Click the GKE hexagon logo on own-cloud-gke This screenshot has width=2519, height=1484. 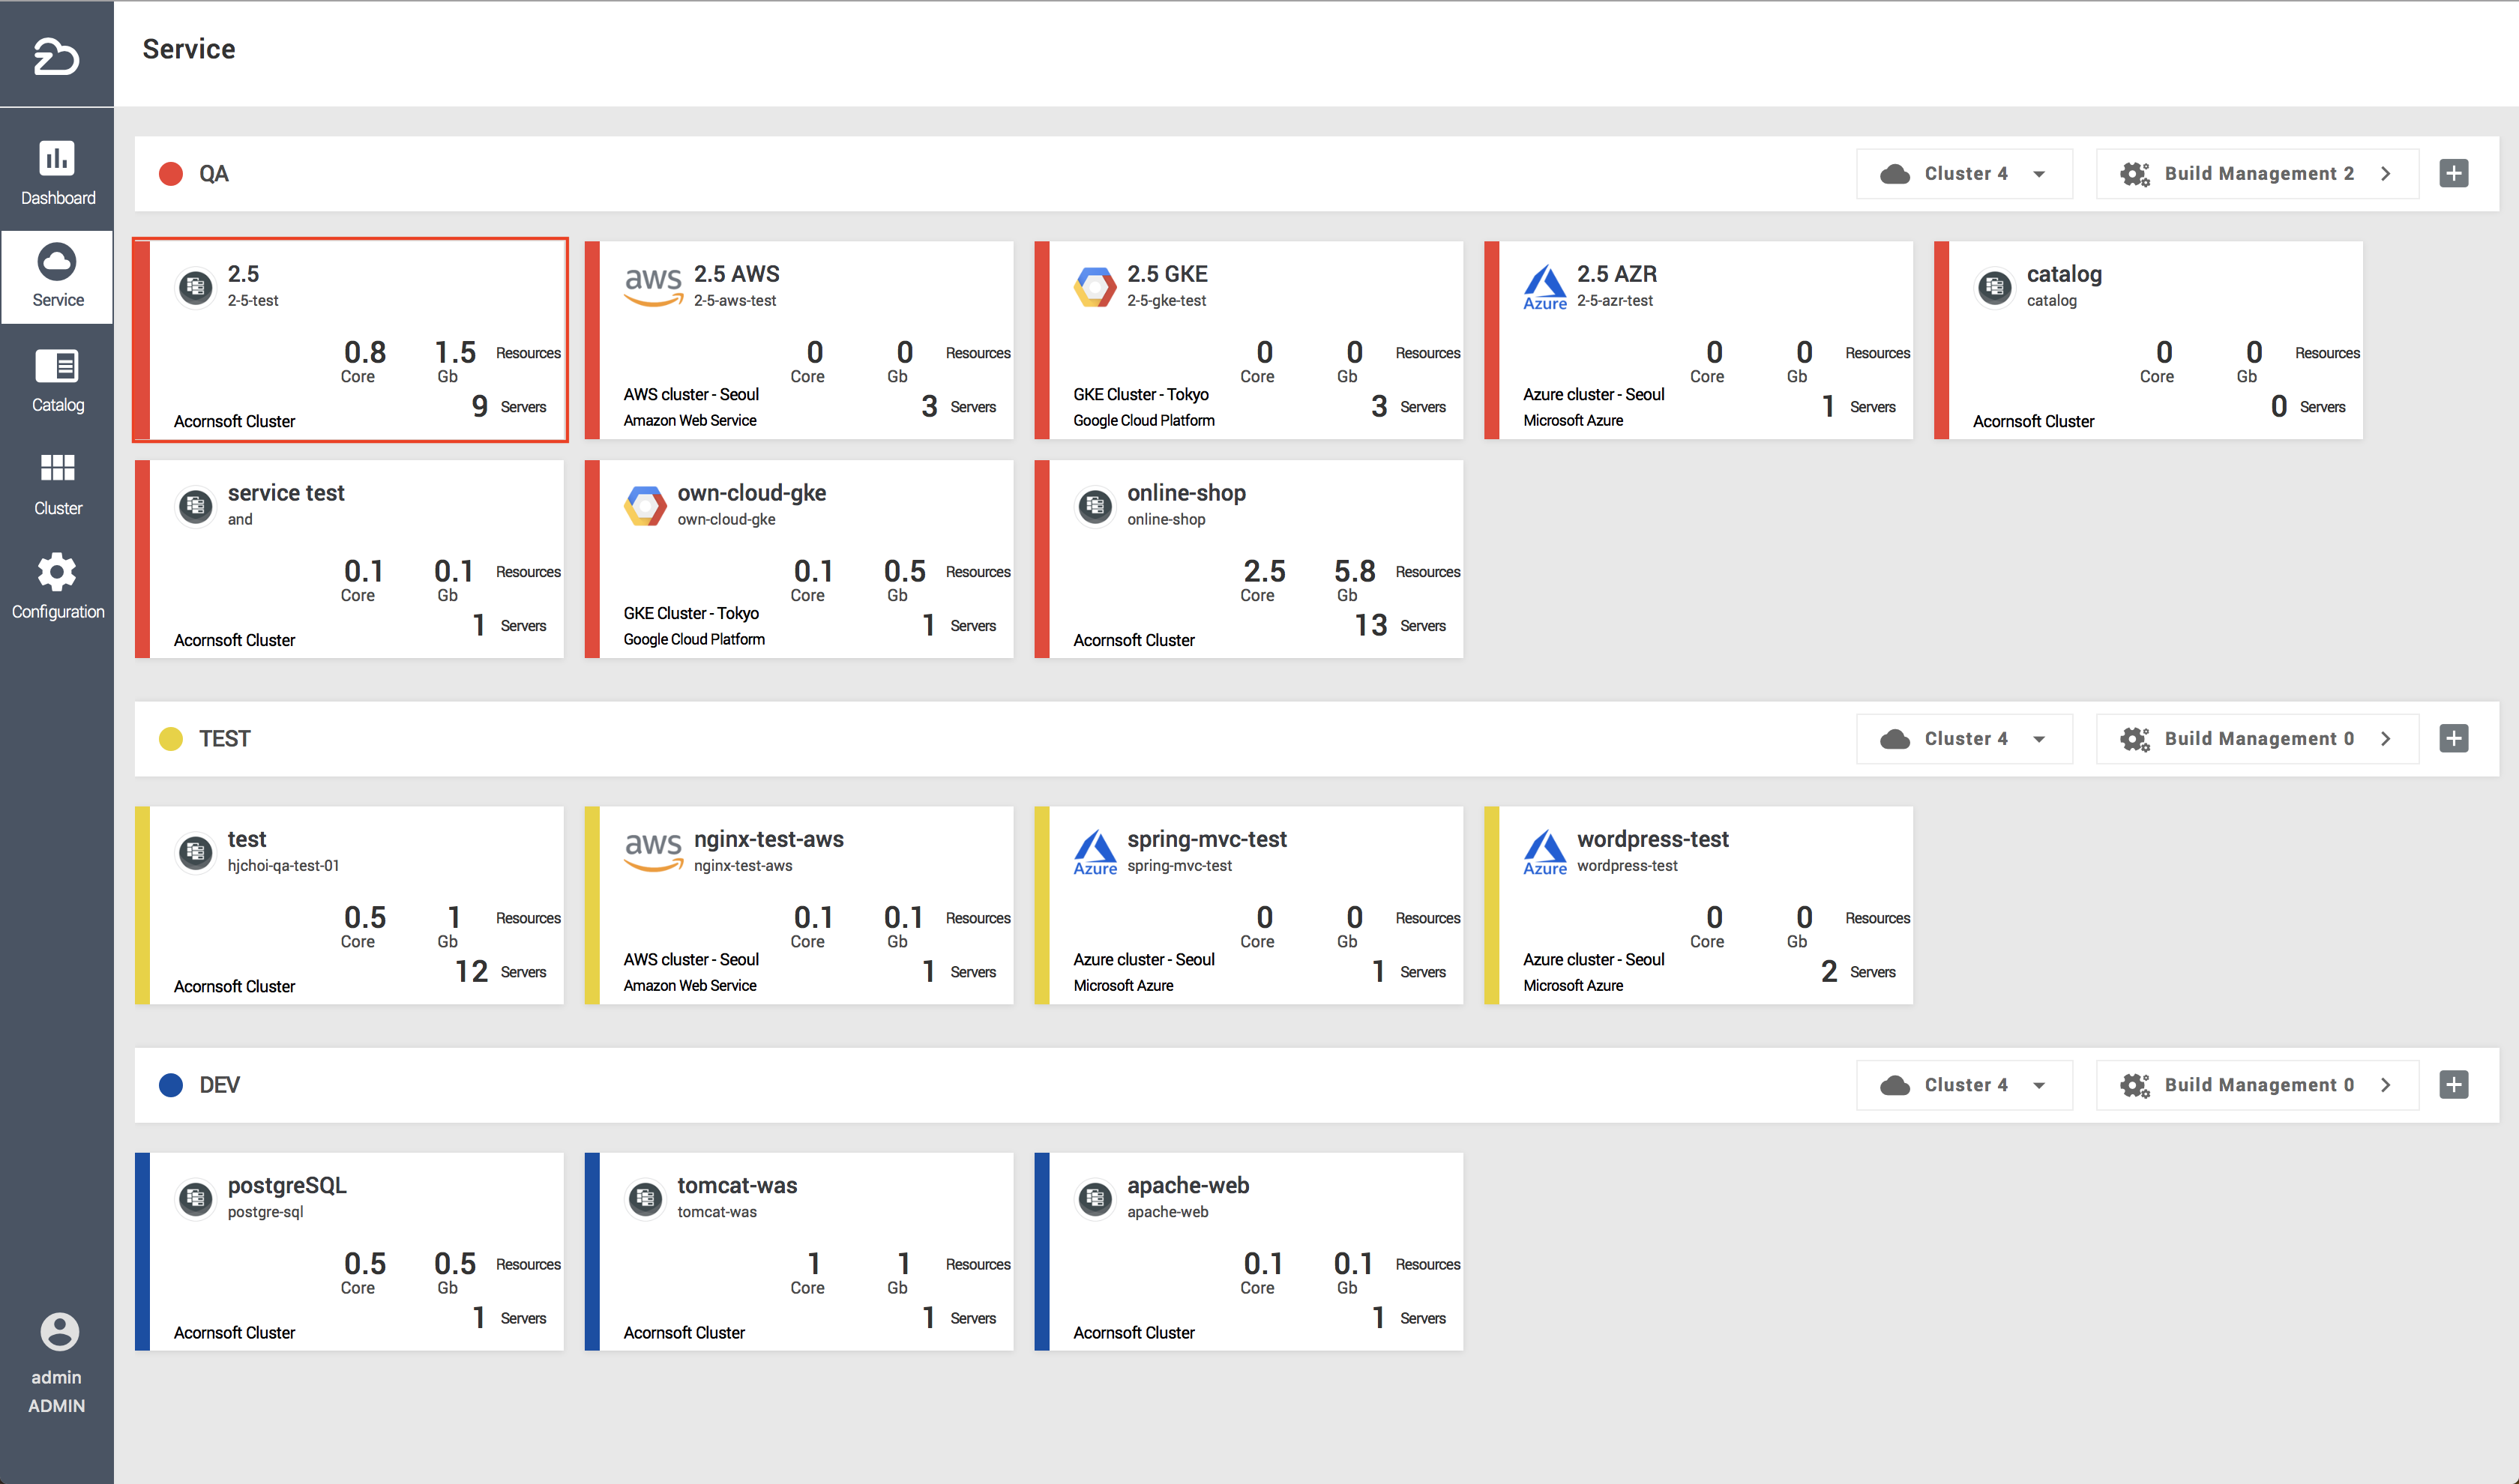645,505
